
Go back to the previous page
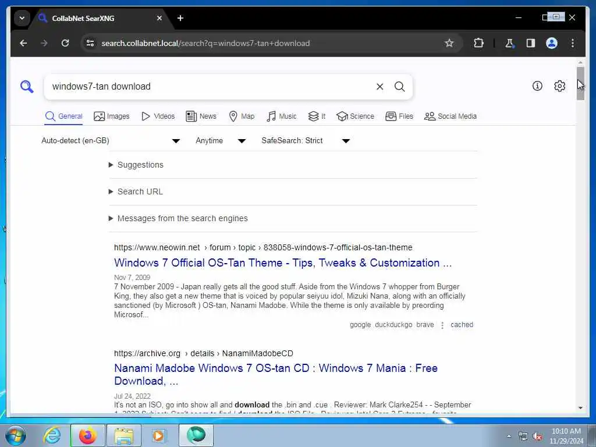coord(23,43)
